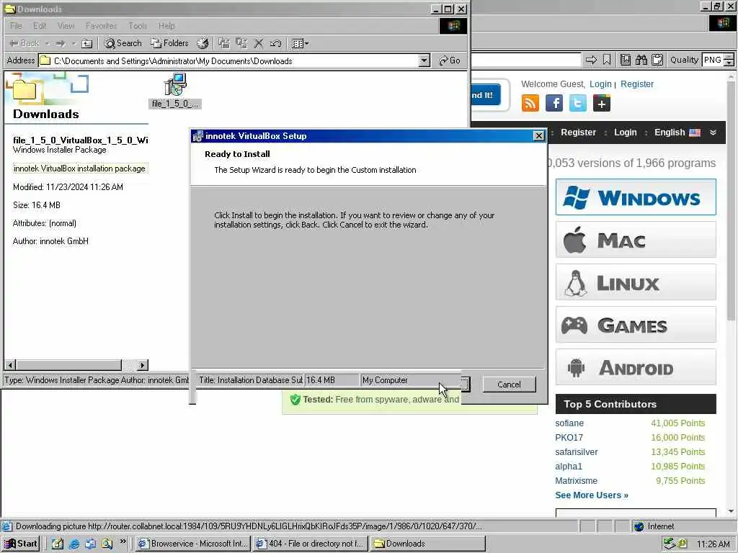Click the Forward arrow in the Downloads toolbar

pyautogui.click(x=61, y=43)
